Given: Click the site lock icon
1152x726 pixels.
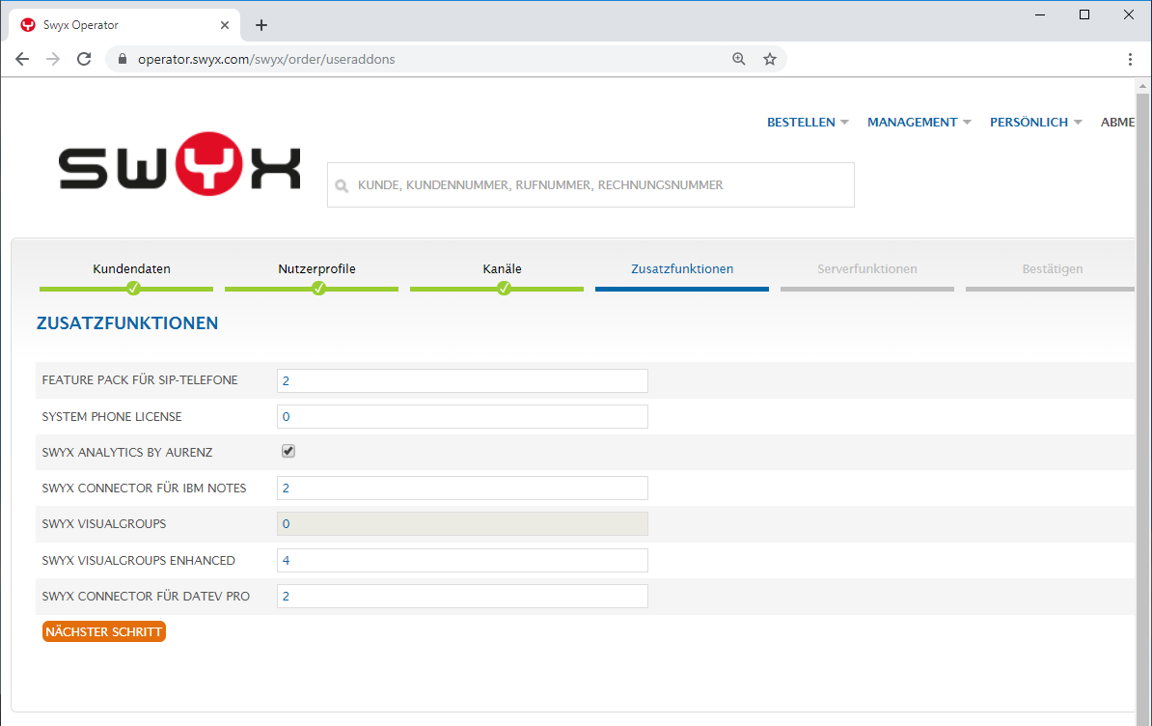Looking at the screenshot, I should (x=123, y=59).
